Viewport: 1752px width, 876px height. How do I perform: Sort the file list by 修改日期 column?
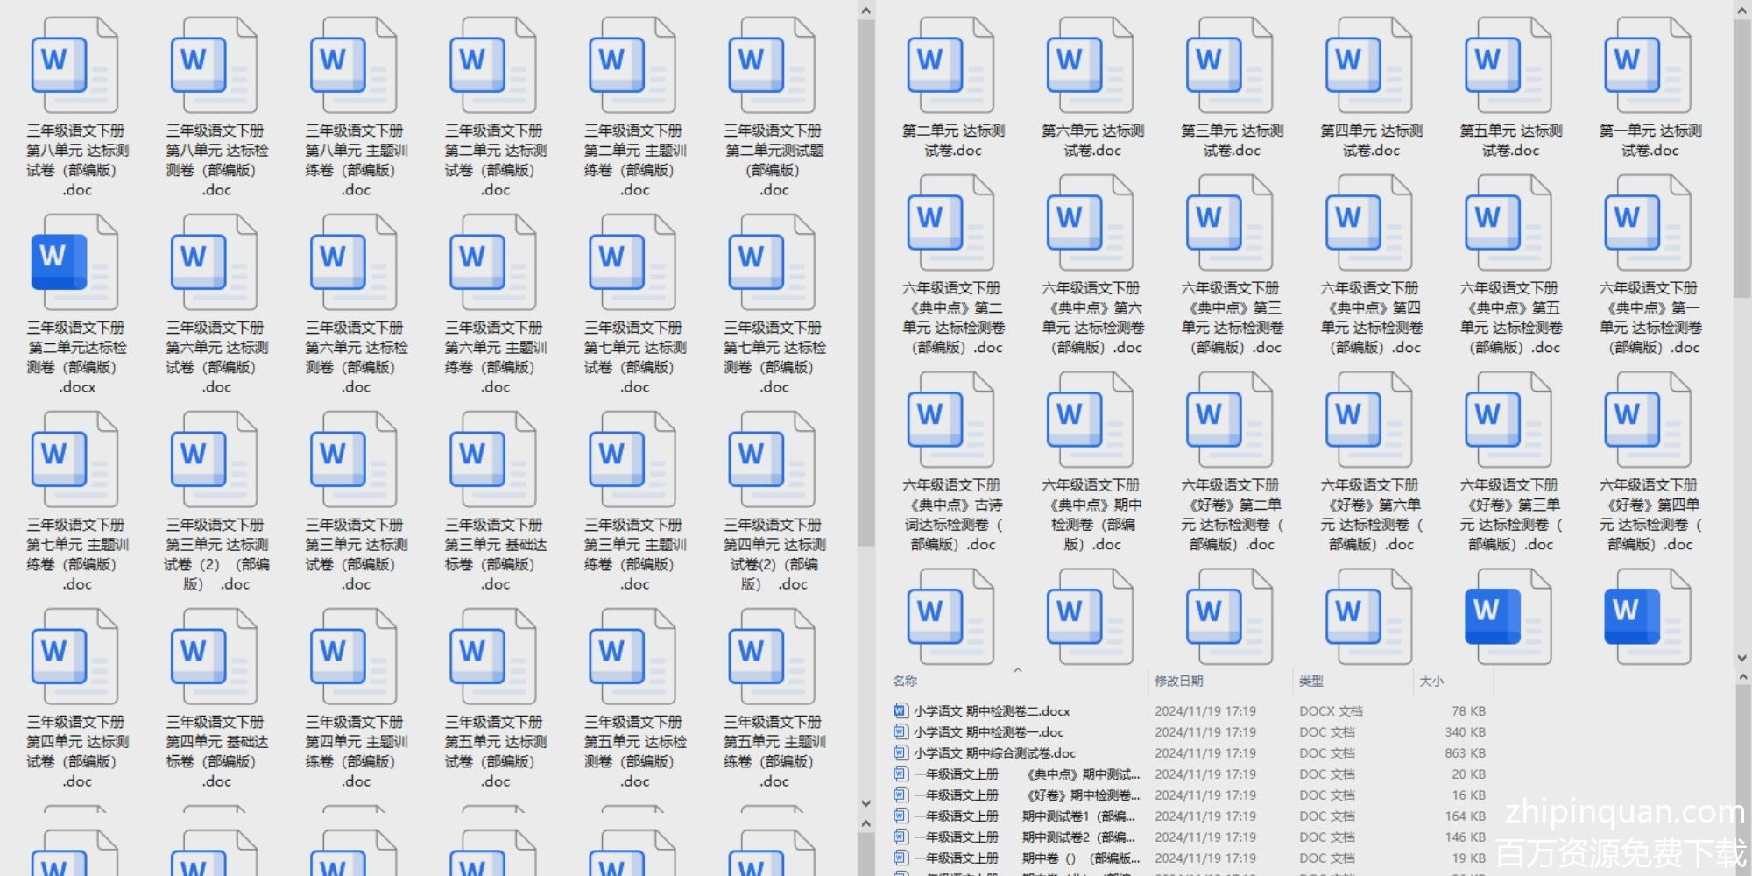[1178, 681]
